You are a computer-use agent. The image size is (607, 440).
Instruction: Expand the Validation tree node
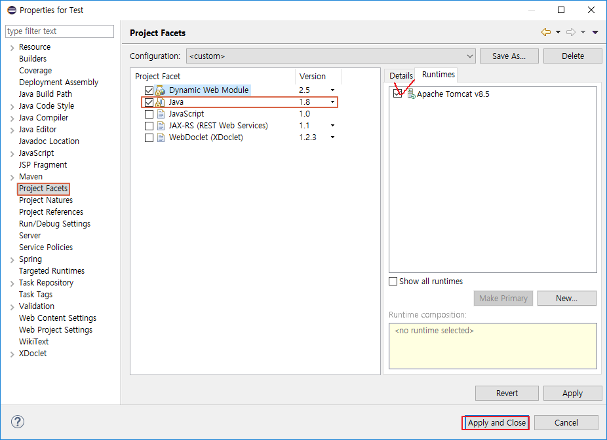tap(12, 307)
